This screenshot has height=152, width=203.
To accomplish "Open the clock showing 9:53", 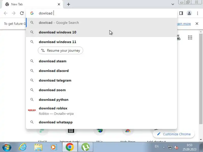I will [x=189, y=147].
